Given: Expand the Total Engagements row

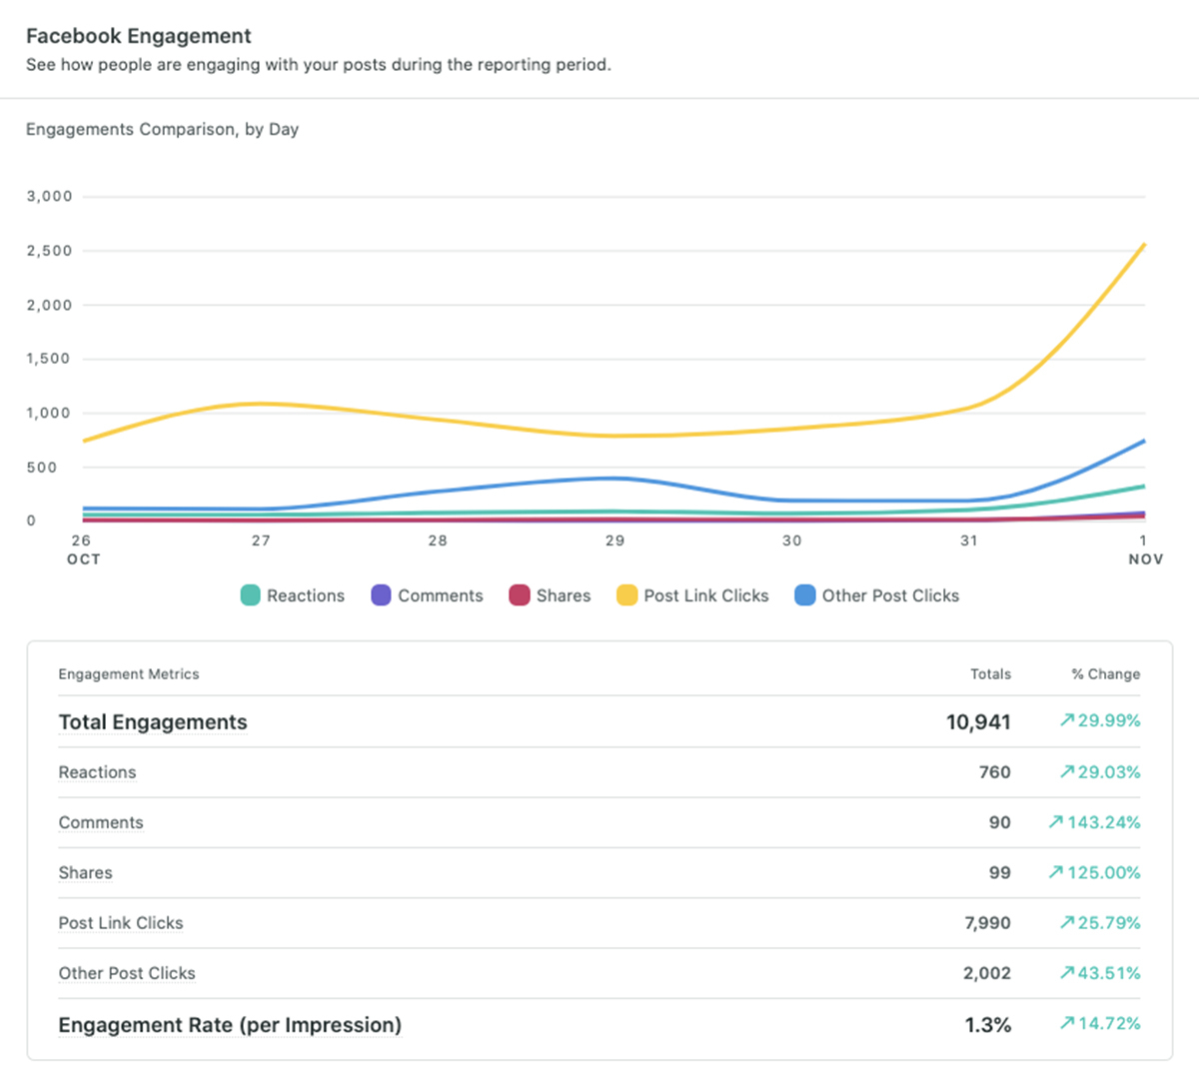Looking at the screenshot, I should click(x=153, y=721).
